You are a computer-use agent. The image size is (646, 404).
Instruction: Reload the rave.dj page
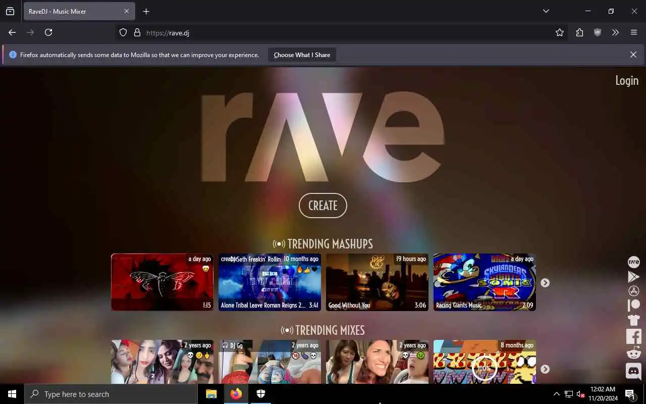48,32
